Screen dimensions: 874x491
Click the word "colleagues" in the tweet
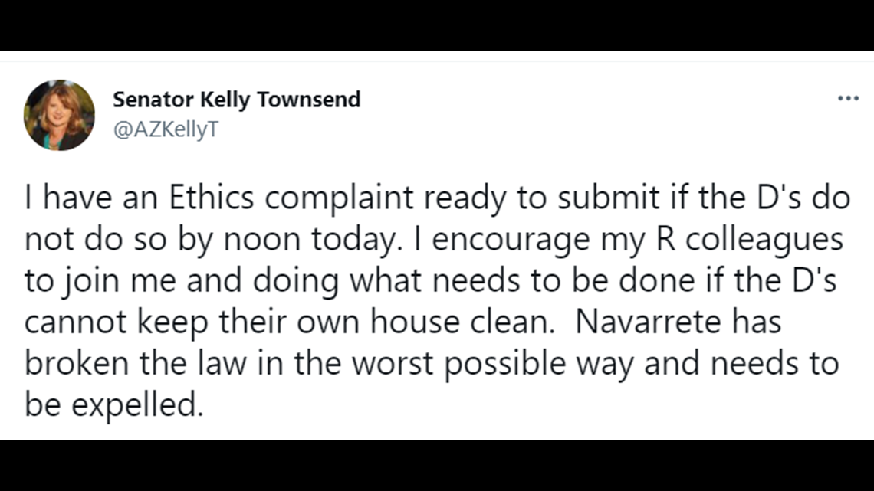[764, 241]
